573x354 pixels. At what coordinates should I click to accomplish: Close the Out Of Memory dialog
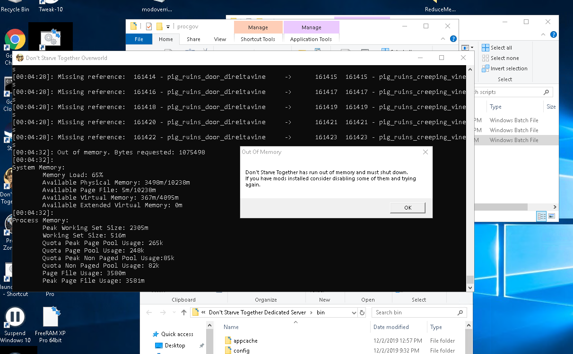[x=425, y=152]
